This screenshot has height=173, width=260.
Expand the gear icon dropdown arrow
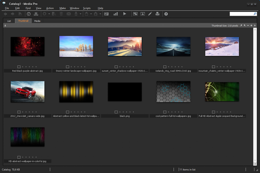pos(49,14)
